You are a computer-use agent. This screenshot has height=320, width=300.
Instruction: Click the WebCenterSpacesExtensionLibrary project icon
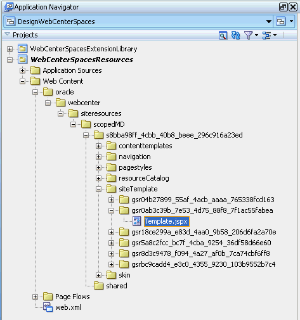point(22,49)
